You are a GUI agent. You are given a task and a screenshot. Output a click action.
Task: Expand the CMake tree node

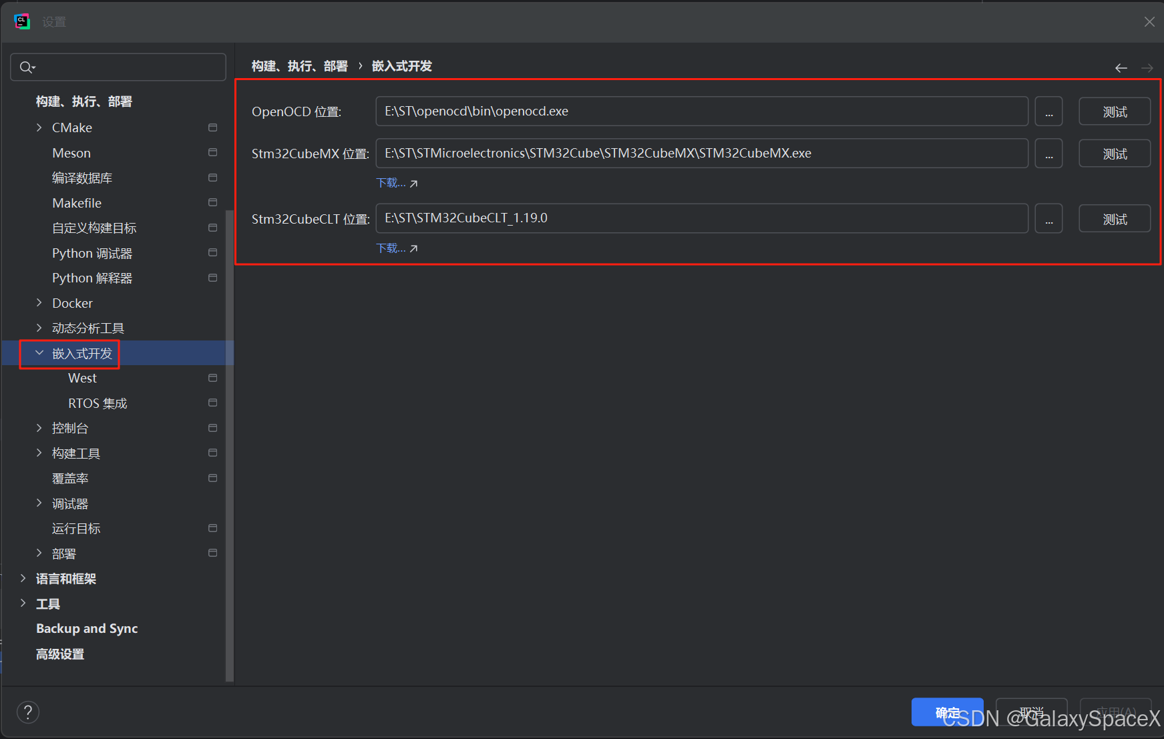point(39,128)
